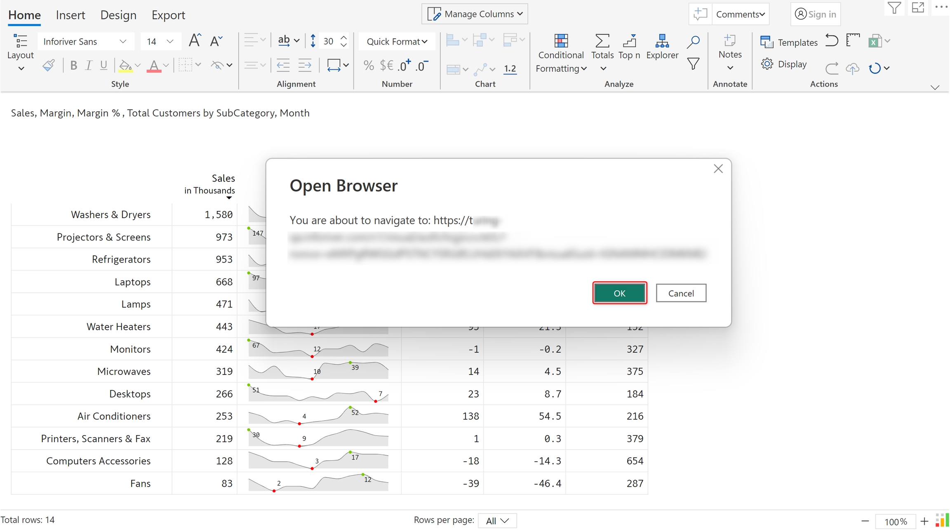Open Display settings gear
This screenshot has height=530, width=950.
click(x=767, y=64)
